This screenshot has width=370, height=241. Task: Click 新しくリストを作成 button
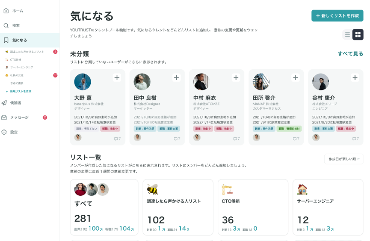[x=337, y=15]
